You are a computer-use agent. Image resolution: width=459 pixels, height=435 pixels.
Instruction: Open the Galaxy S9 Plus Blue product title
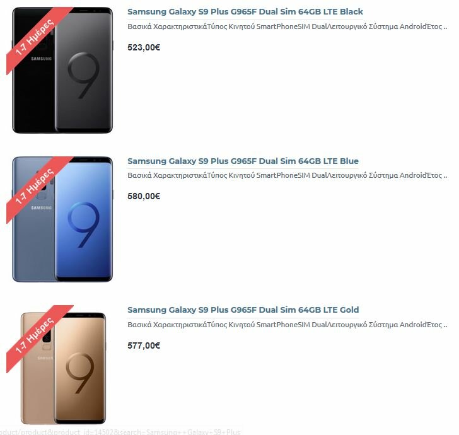[x=243, y=161]
